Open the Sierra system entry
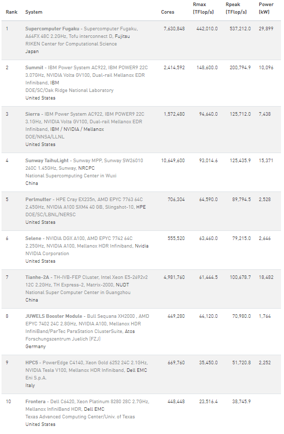The height and width of the screenshot is (434, 284). (33, 114)
